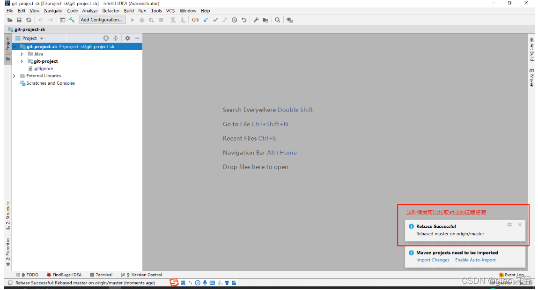538x290 pixels.
Task: Click the Forward navigation arrow
Action: tap(51, 20)
